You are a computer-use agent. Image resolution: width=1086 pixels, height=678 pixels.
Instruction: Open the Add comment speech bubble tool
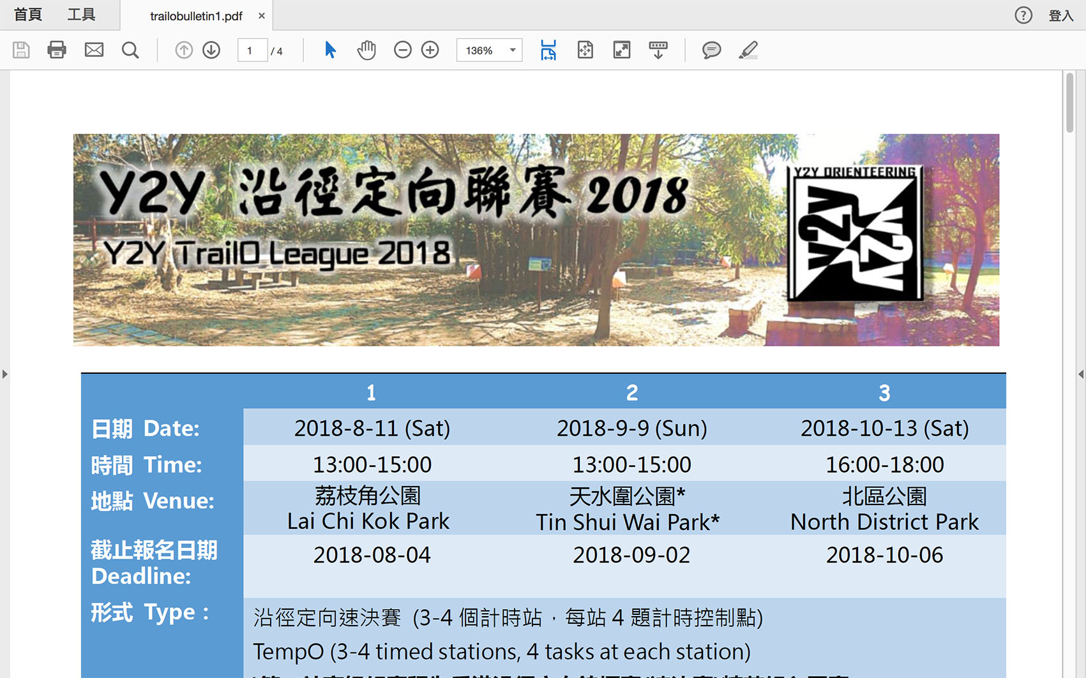tap(711, 50)
